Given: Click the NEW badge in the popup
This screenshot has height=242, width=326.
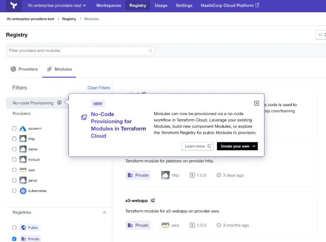Looking at the screenshot, I should click(98, 104).
